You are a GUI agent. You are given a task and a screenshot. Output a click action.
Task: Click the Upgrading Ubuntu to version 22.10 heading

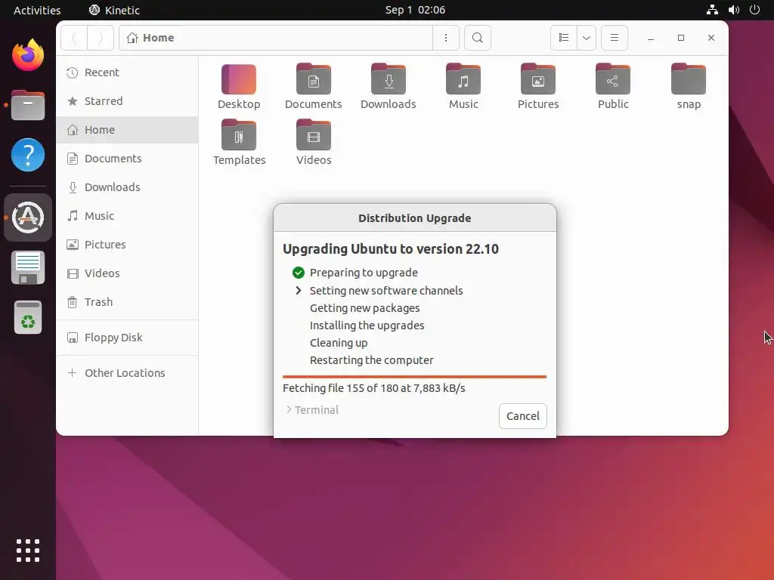(391, 249)
